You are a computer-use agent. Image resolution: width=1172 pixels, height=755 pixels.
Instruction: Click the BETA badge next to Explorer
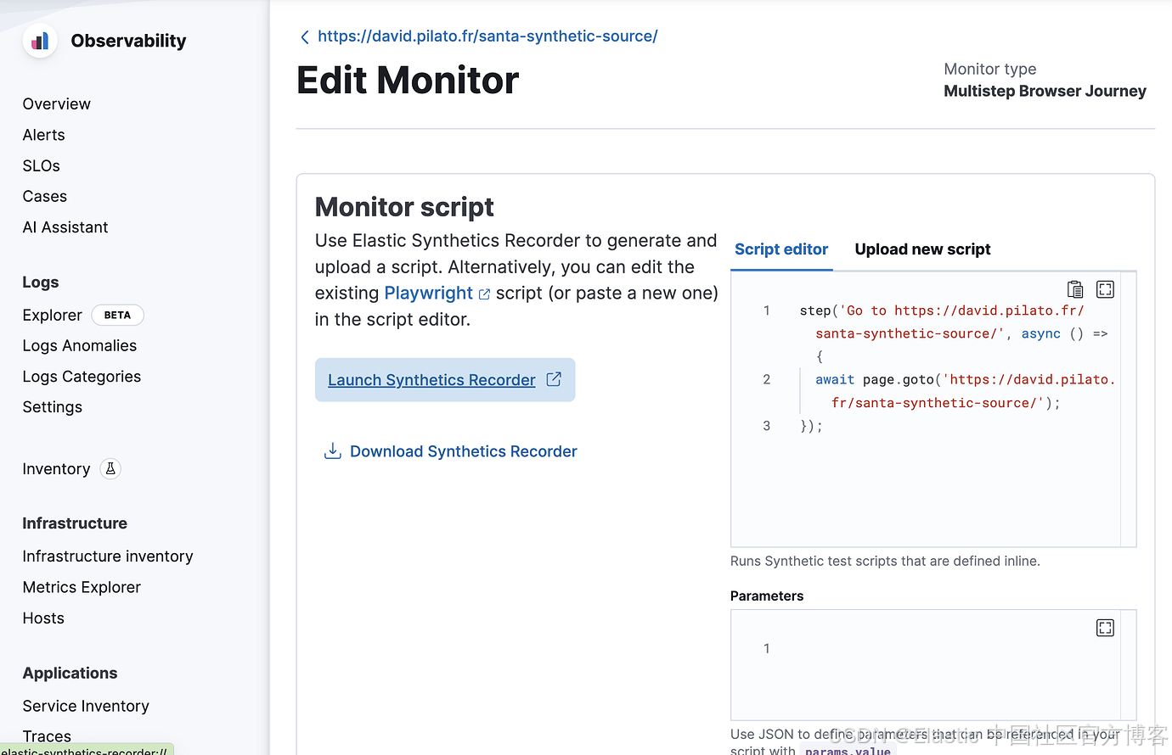click(117, 316)
